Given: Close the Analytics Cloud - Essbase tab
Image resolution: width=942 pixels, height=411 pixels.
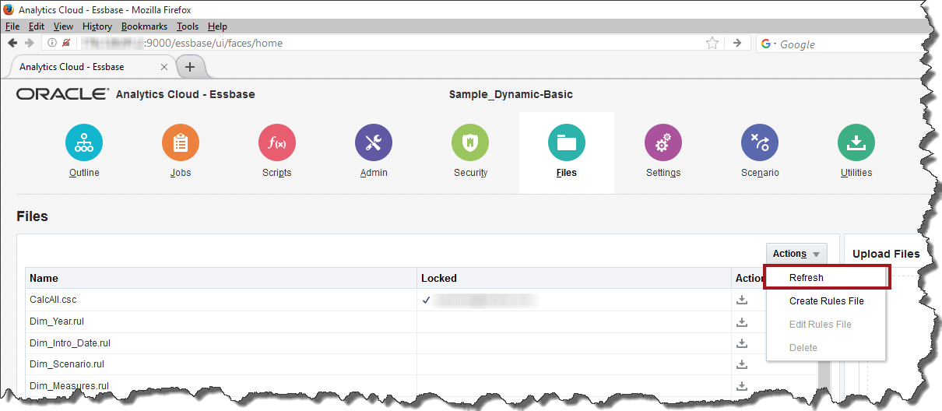Looking at the screenshot, I should coord(164,67).
